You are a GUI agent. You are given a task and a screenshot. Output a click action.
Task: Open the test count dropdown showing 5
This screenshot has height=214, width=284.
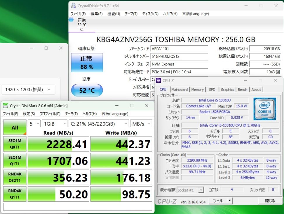pyautogui.click(x=34, y=124)
